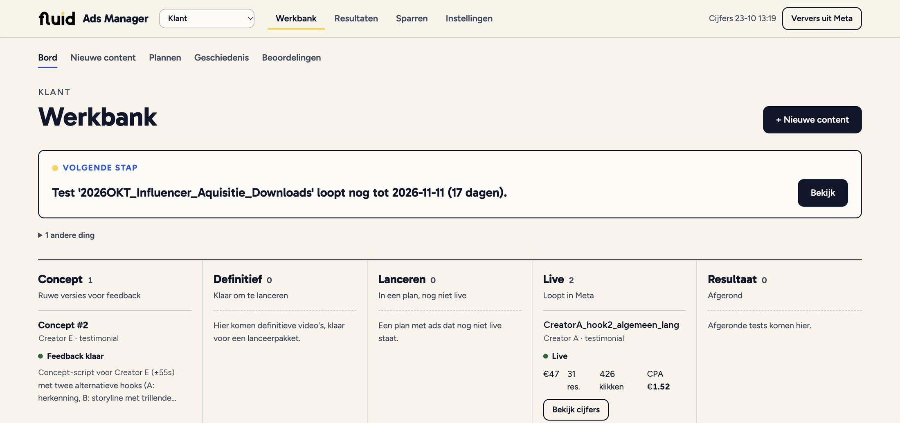This screenshot has width=900, height=423.
Task: Click Bekijk in the Volgende stap box
Action: (823, 193)
